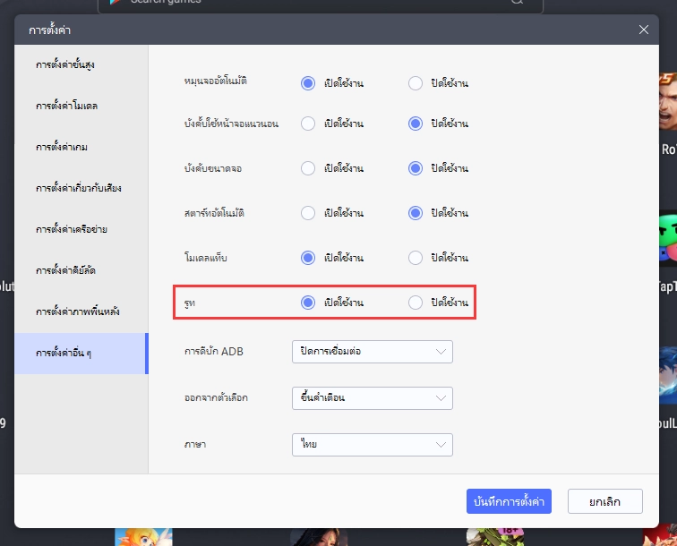Open การตั้งค่าภาพพื้นหลัง wallpaper settings
This screenshot has width=677, height=546.
(x=78, y=311)
